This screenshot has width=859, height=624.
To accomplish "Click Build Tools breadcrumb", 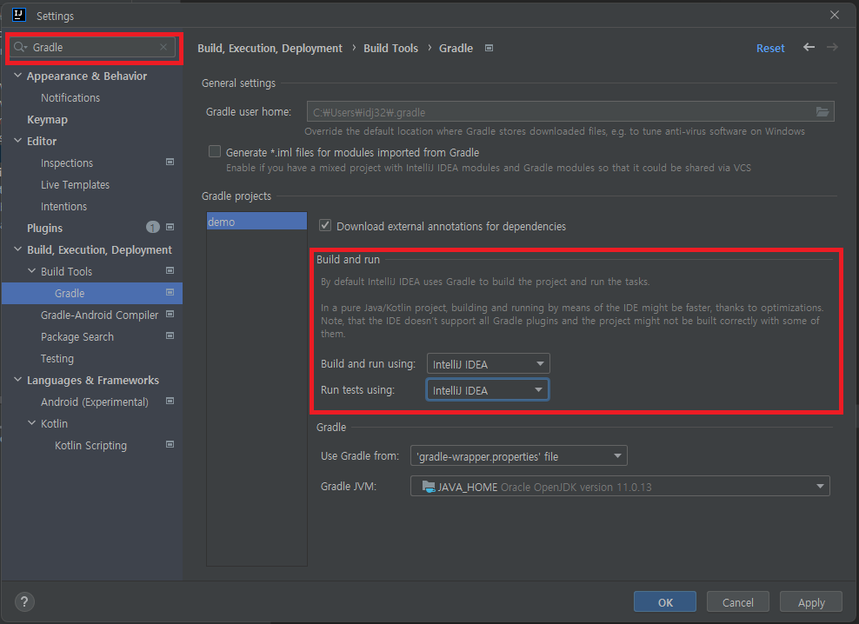I will (x=390, y=48).
